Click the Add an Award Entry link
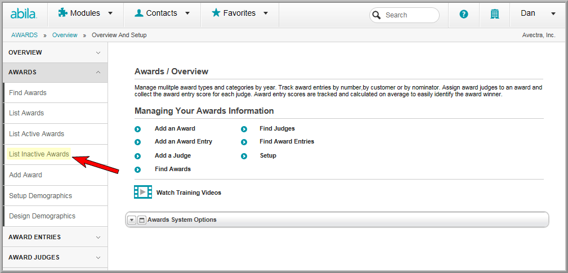Screen dimensions: 568x273 [184, 142]
